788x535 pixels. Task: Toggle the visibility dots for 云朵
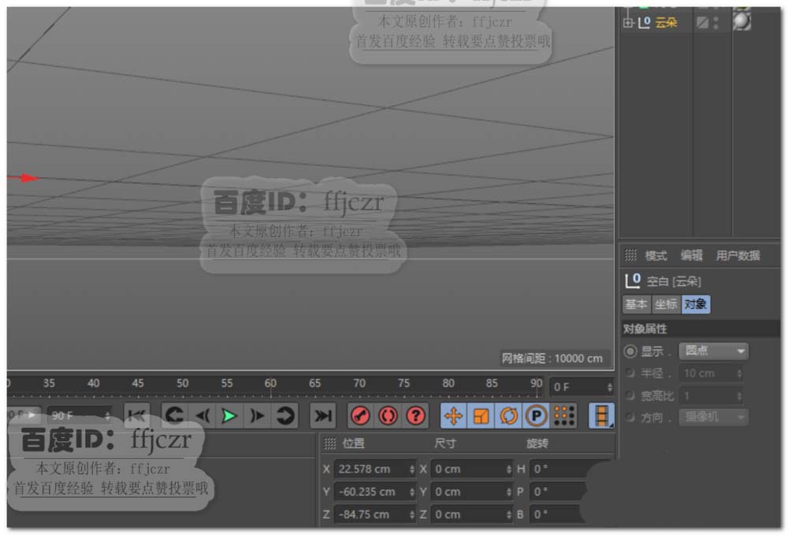716,23
